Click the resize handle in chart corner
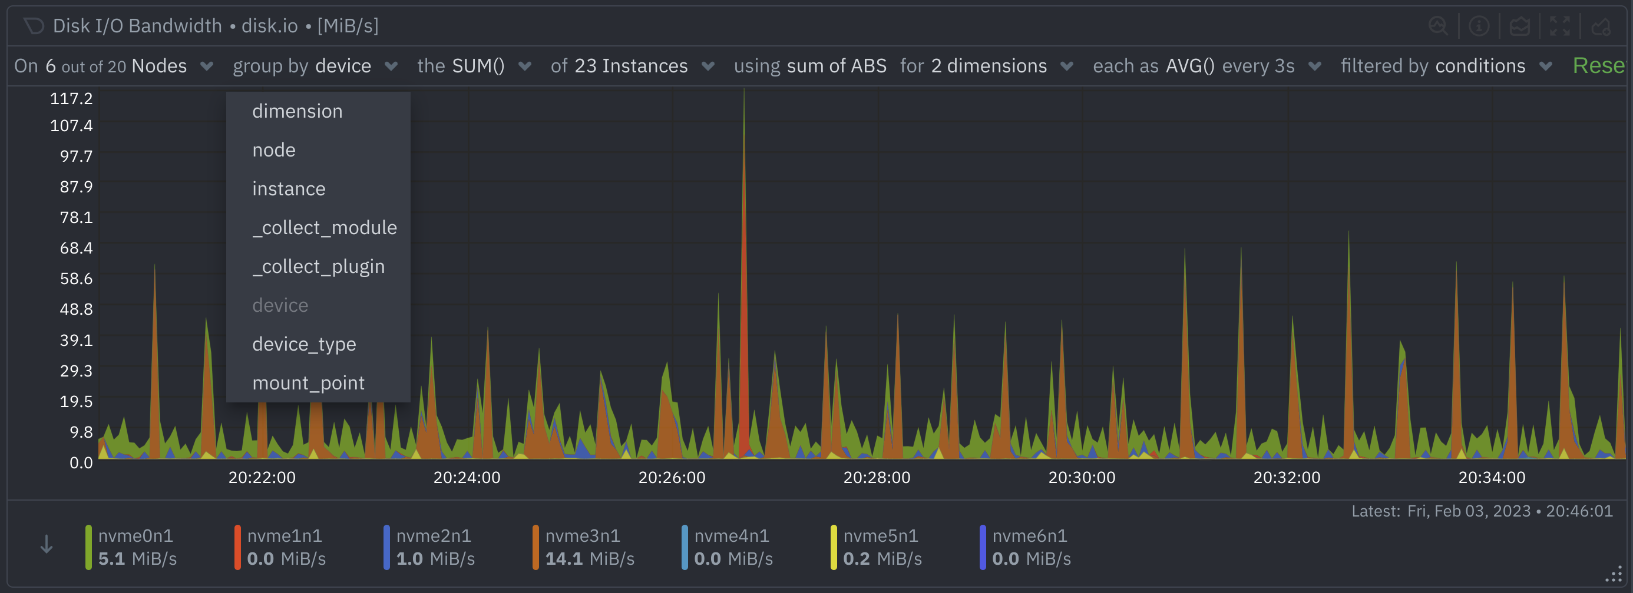This screenshot has height=593, width=1633. pyautogui.click(x=1614, y=574)
